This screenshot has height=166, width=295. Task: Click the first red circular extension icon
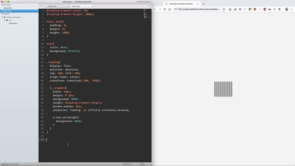255,9
